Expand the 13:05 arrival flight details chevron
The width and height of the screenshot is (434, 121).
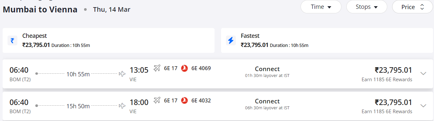pos(423,73)
